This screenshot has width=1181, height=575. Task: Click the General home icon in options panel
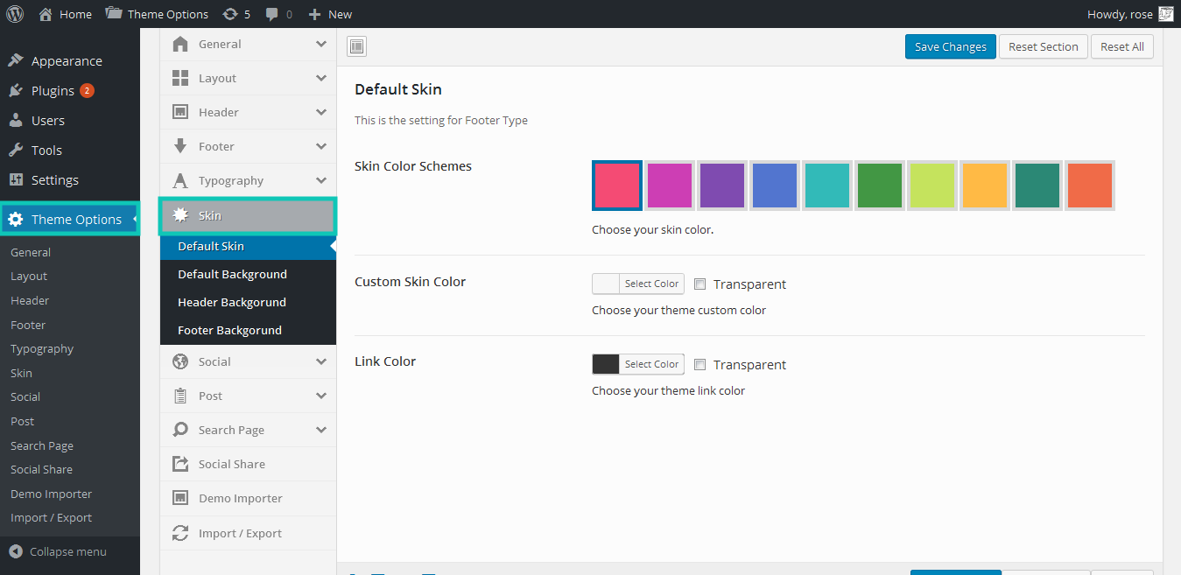(x=180, y=44)
